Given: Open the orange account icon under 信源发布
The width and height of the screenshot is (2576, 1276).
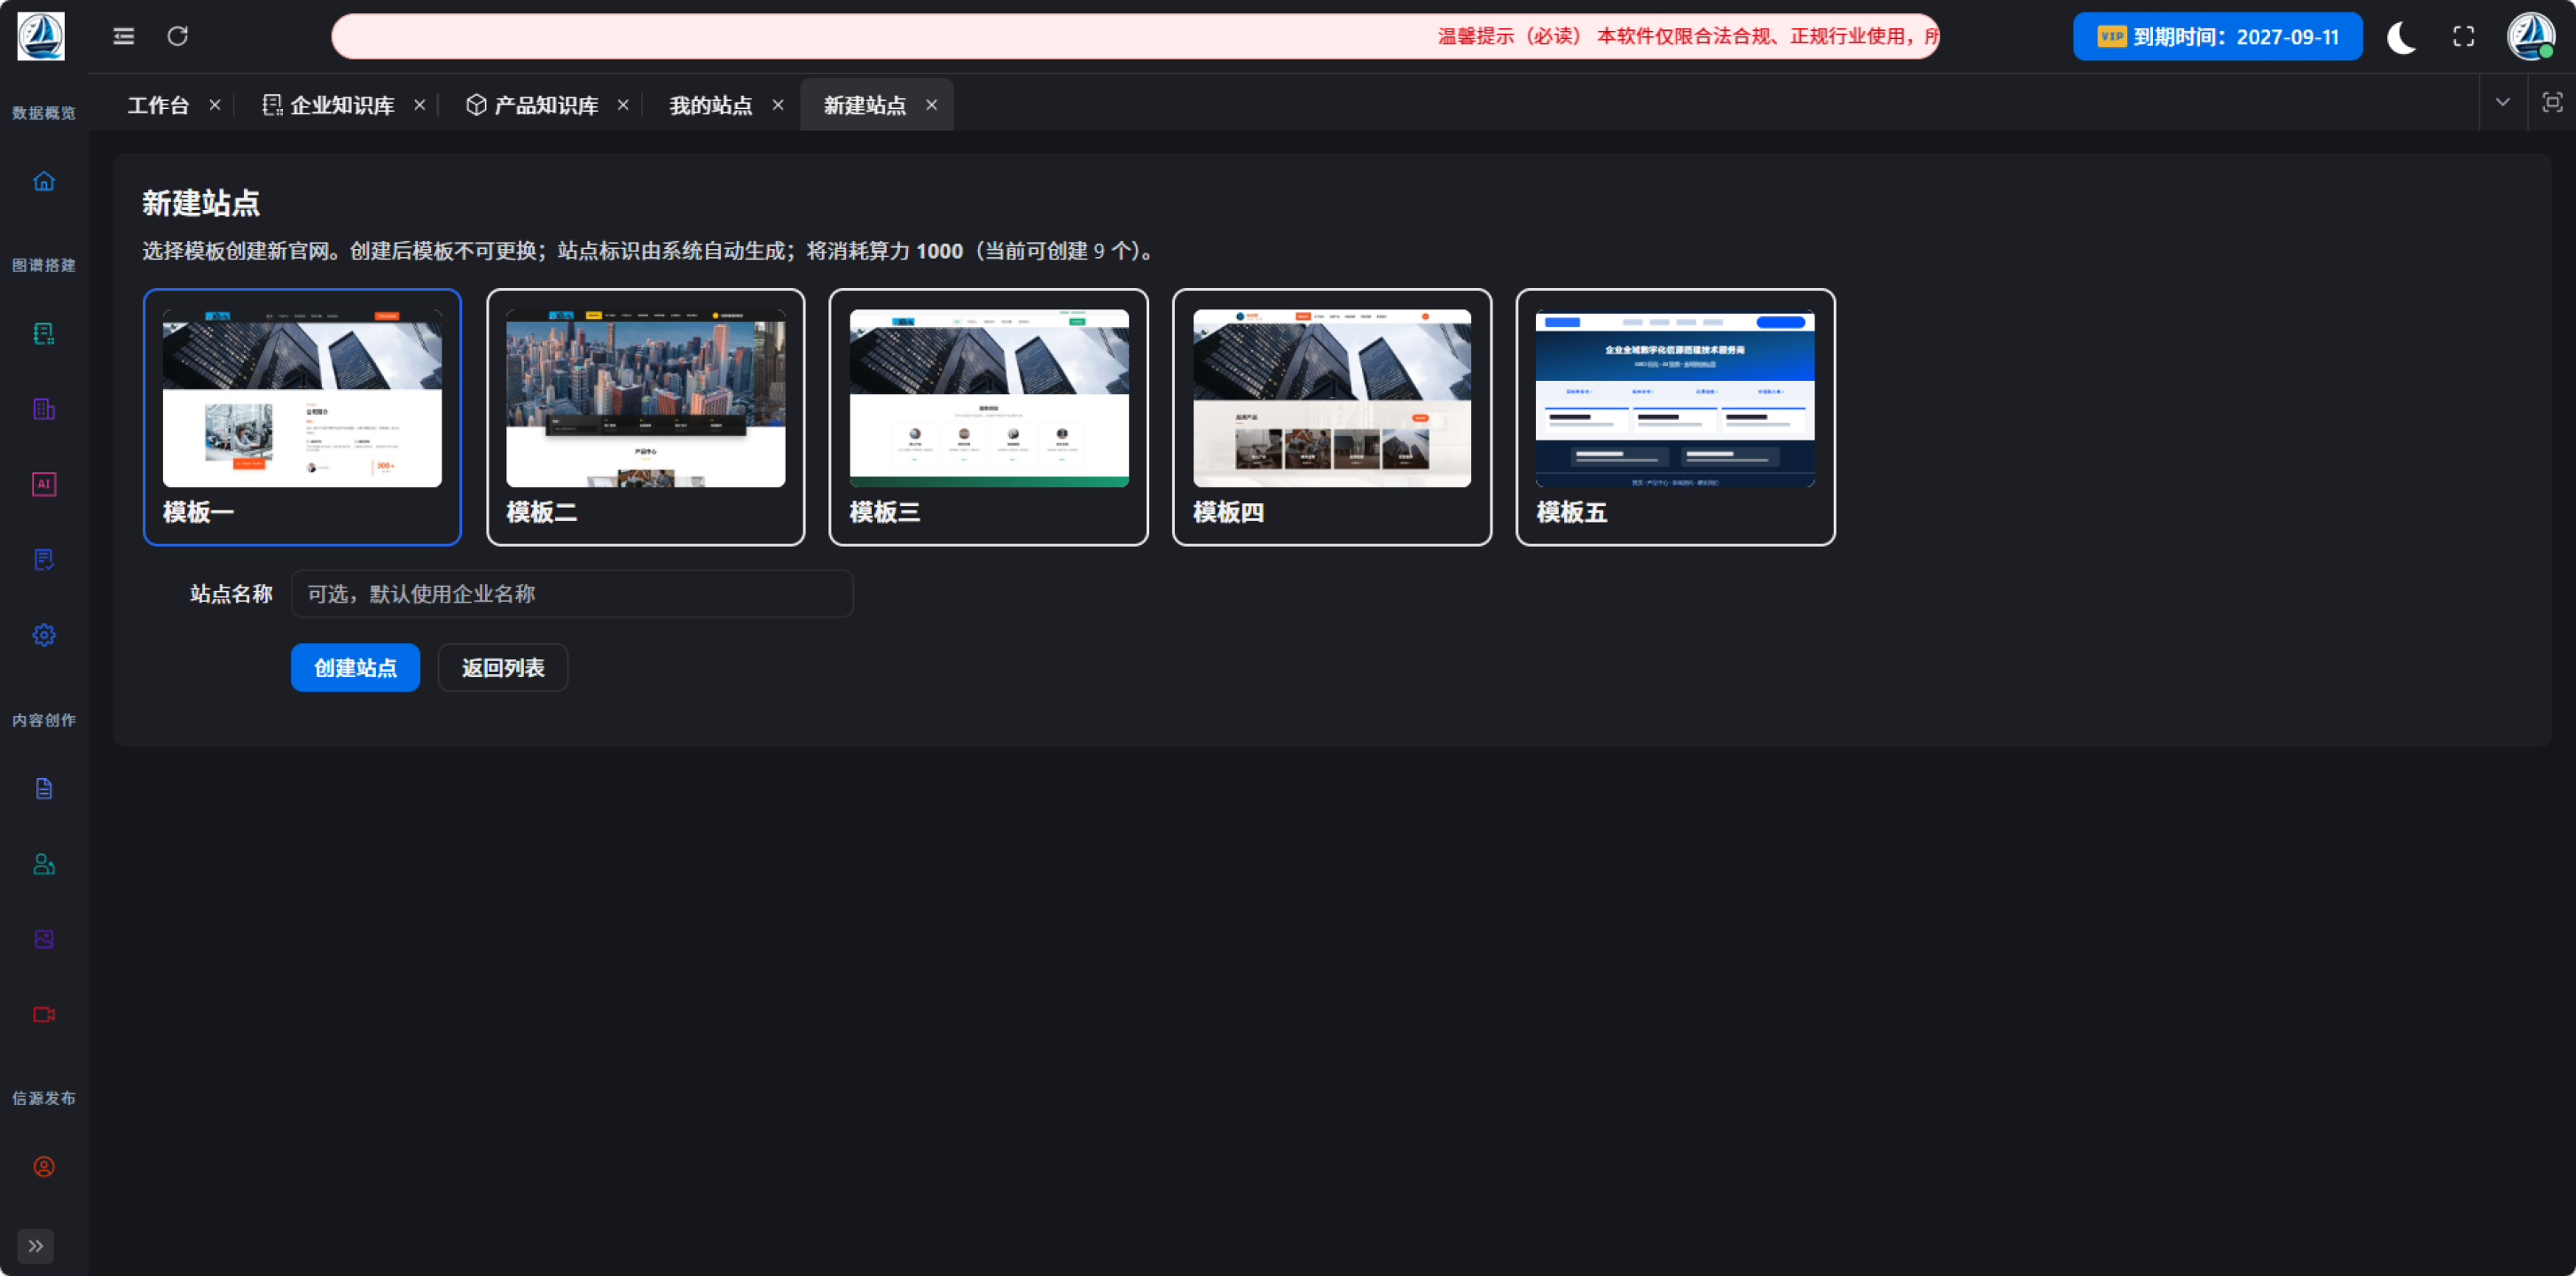Looking at the screenshot, I should point(44,1166).
